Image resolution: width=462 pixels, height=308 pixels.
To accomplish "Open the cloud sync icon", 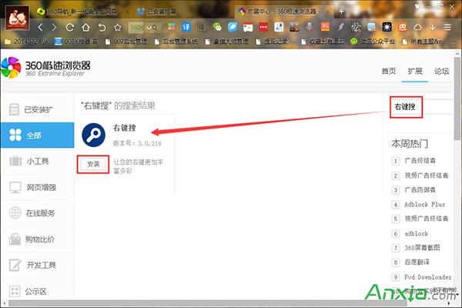I will [417, 27].
